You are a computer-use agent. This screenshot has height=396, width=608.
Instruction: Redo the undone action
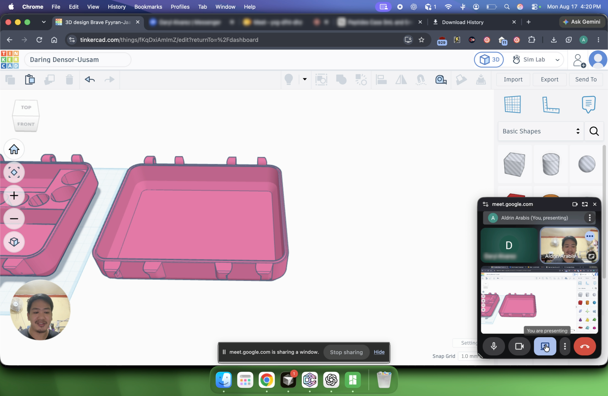tap(110, 80)
